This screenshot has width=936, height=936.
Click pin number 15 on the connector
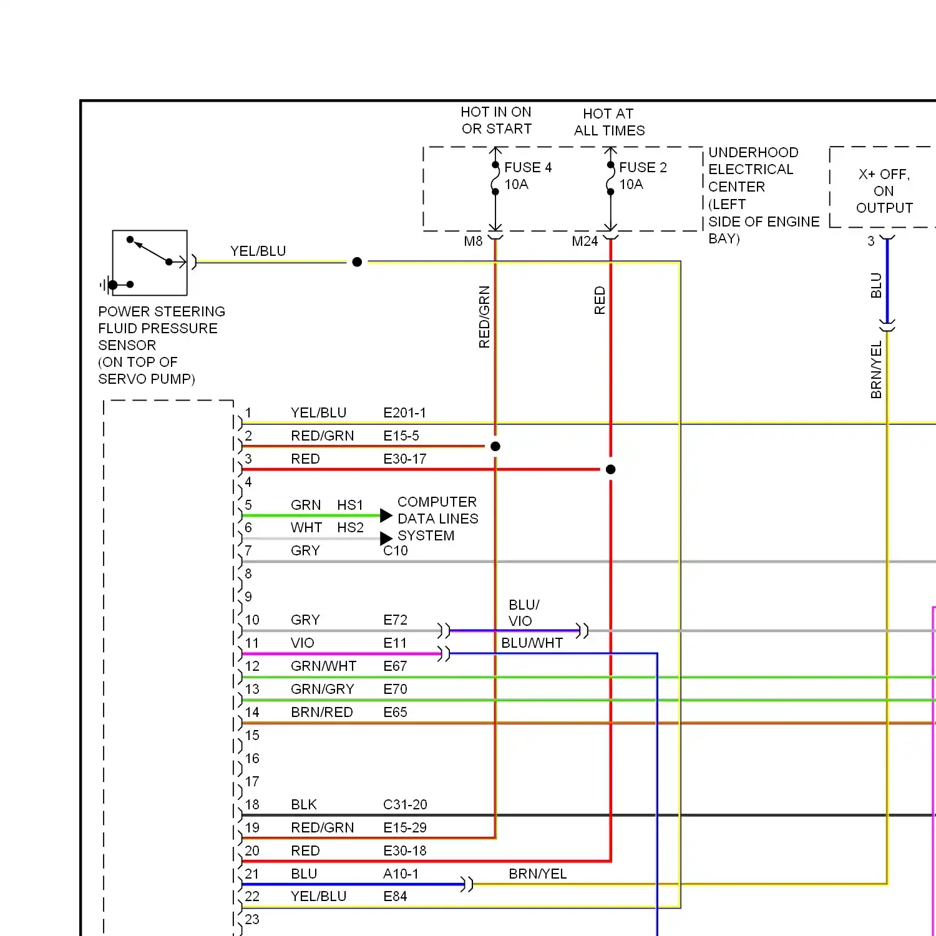point(252,736)
